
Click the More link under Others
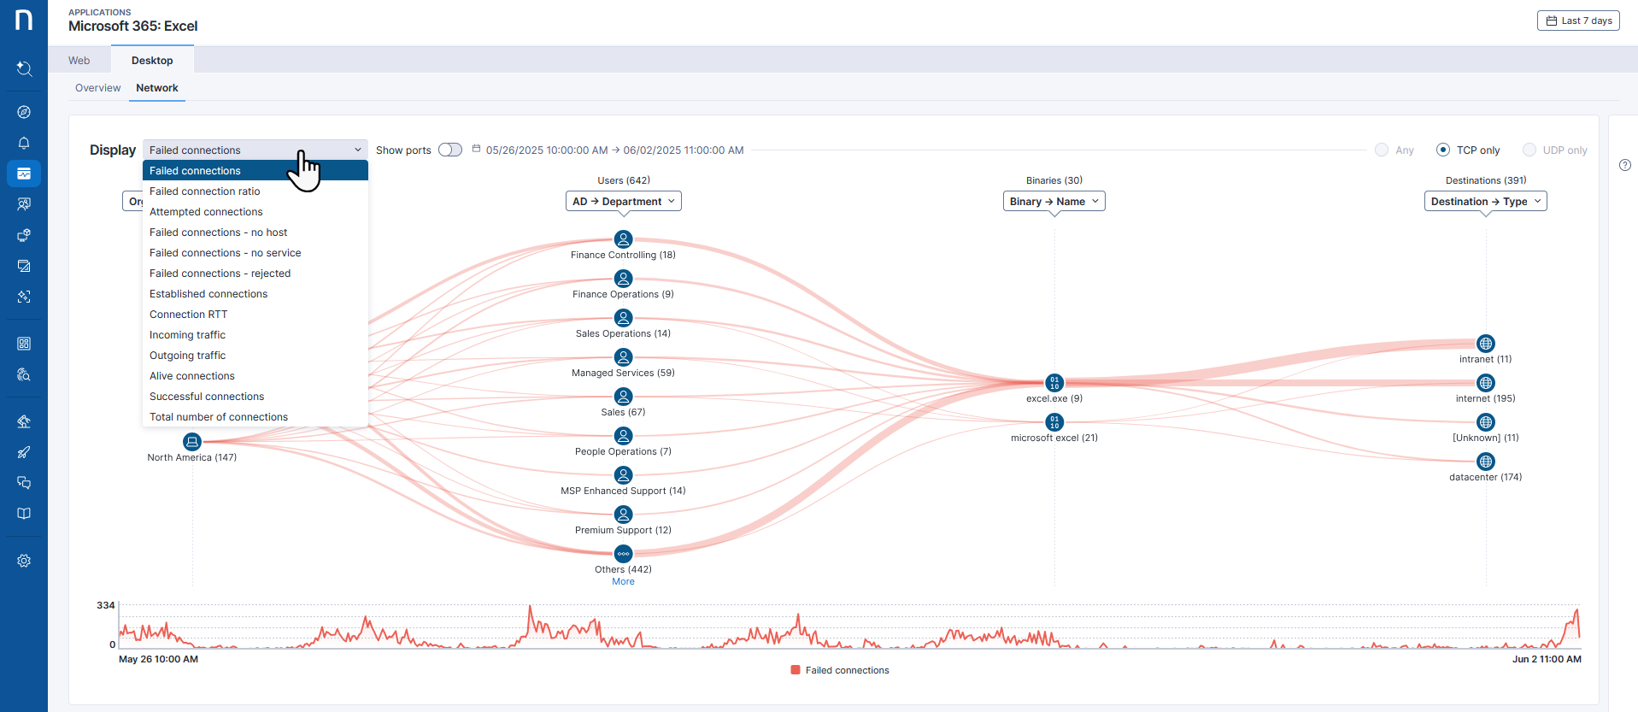(623, 581)
